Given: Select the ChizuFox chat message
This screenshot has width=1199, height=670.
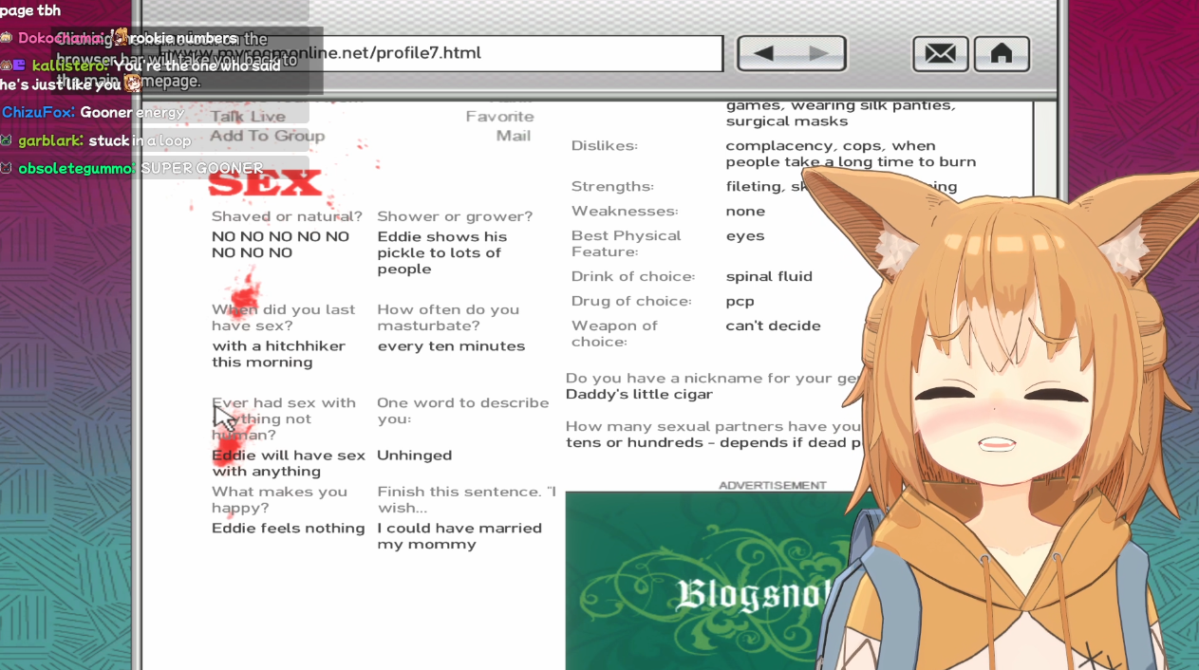Looking at the screenshot, I should (x=93, y=112).
